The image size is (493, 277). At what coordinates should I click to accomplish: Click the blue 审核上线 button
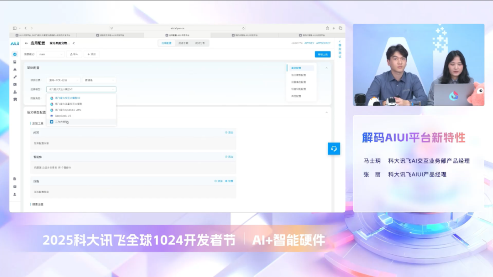[x=323, y=54]
